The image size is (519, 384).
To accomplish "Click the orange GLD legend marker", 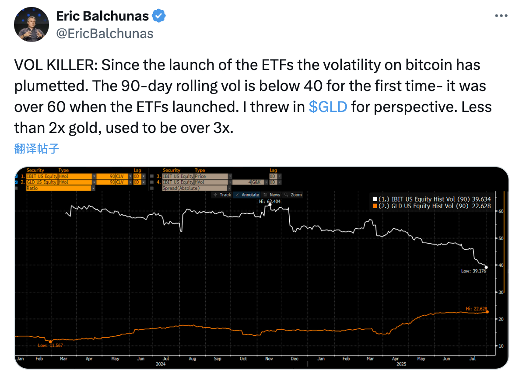I will pyautogui.click(x=375, y=206).
